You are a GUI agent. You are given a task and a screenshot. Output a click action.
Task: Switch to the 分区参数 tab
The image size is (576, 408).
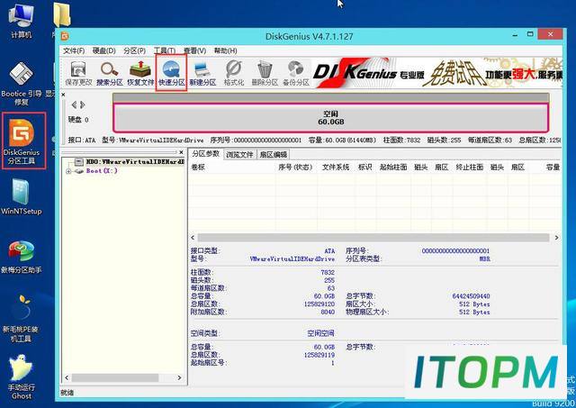click(x=206, y=154)
